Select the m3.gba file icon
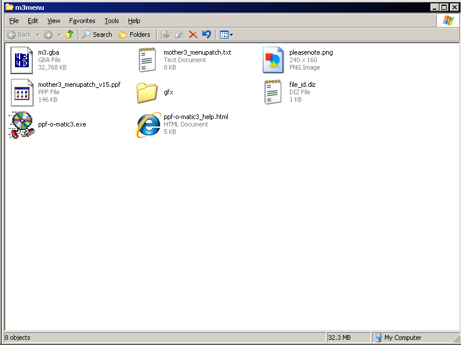This screenshot has width=461, height=345. (21, 60)
